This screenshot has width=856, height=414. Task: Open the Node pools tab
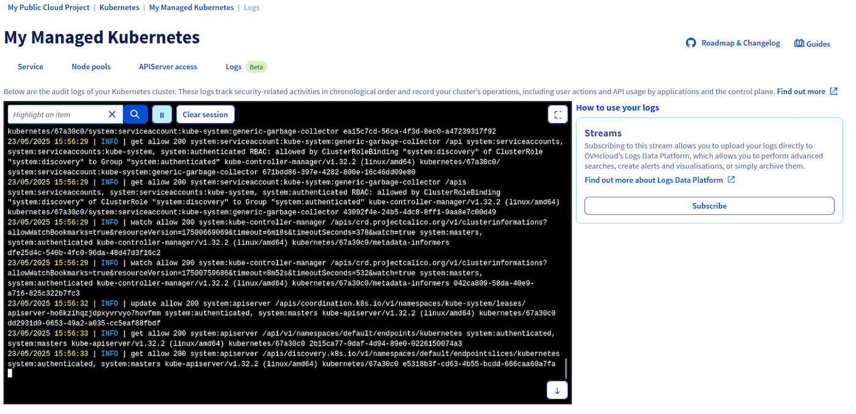[x=91, y=67]
